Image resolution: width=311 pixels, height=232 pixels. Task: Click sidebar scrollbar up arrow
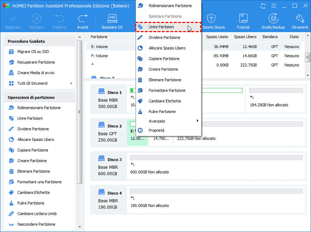pos(80,37)
